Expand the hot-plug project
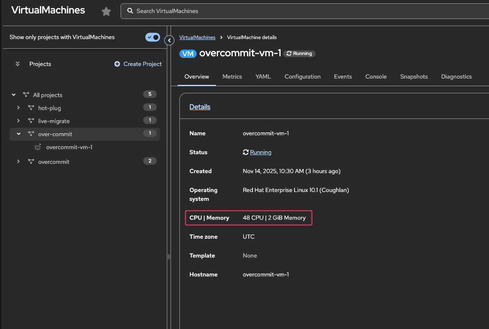 click(x=18, y=108)
